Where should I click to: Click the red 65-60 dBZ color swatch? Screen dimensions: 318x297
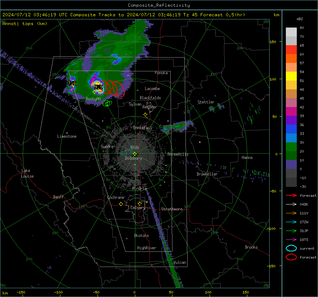pyautogui.click(x=291, y=50)
